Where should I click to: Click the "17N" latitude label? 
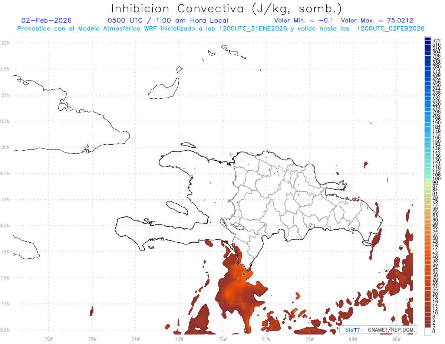5,304
